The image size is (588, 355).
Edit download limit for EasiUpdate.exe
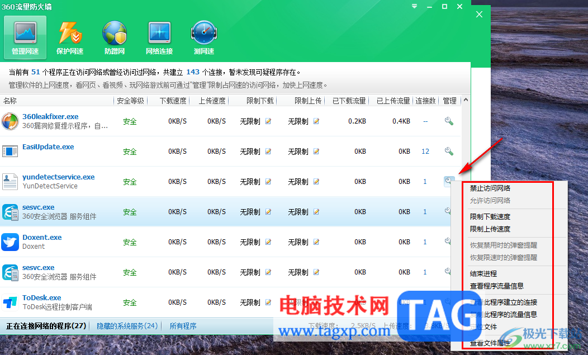268,152
